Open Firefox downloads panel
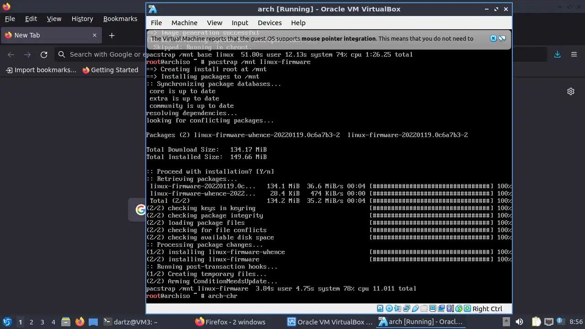This screenshot has height=329, width=585. (558, 54)
